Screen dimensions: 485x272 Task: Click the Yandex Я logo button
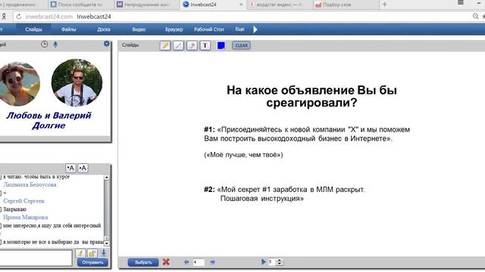4,17
